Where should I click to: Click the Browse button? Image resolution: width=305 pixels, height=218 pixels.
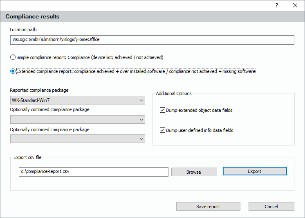194,172
